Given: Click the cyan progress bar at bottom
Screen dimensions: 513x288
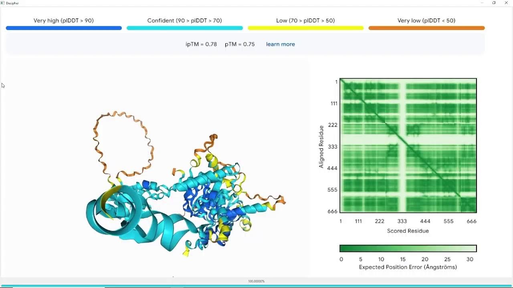Looking at the screenshot, I should (x=256, y=286).
